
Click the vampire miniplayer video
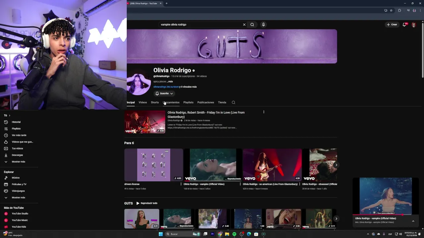point(386,196)
